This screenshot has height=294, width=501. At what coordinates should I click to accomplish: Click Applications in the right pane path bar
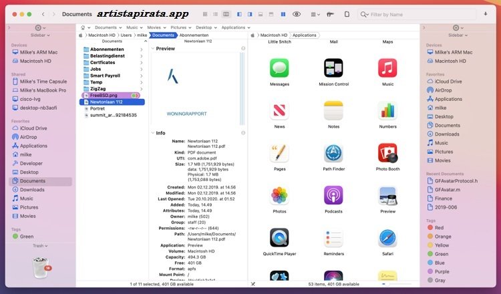pyautogui.click(x=305, y=35)
